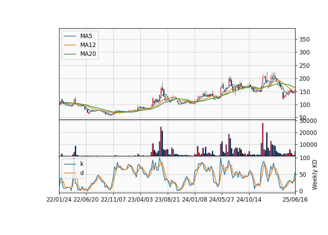Click the 24/05/27 date tick label

tap(222, 200)
